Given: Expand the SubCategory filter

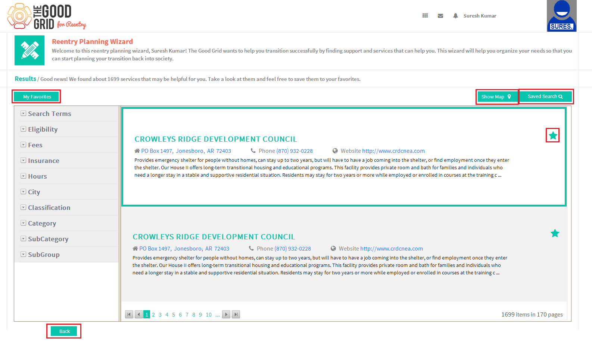Looking at the screenshot, I should (23, 239).
